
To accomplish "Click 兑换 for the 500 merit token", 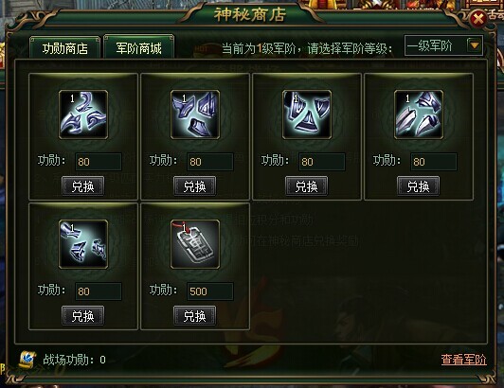I will pyautogui.click(x=195, y=316).
